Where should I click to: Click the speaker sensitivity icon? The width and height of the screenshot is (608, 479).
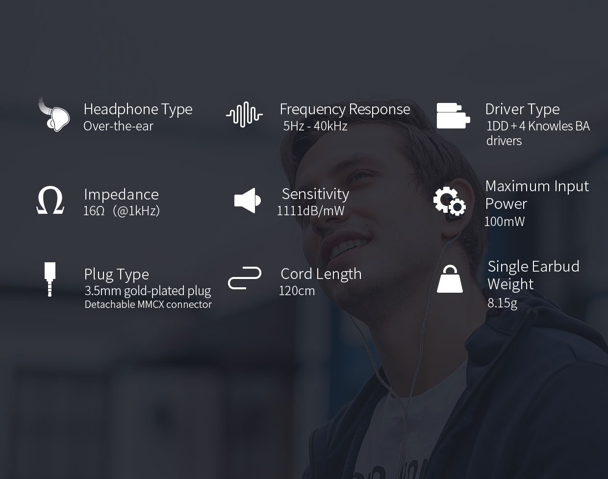pos(248,201)
